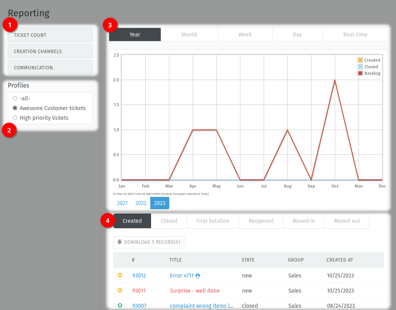Switch to the Week time range tab
The width and height of the screenshot is (396, 310).
click(x=245, y=34)
